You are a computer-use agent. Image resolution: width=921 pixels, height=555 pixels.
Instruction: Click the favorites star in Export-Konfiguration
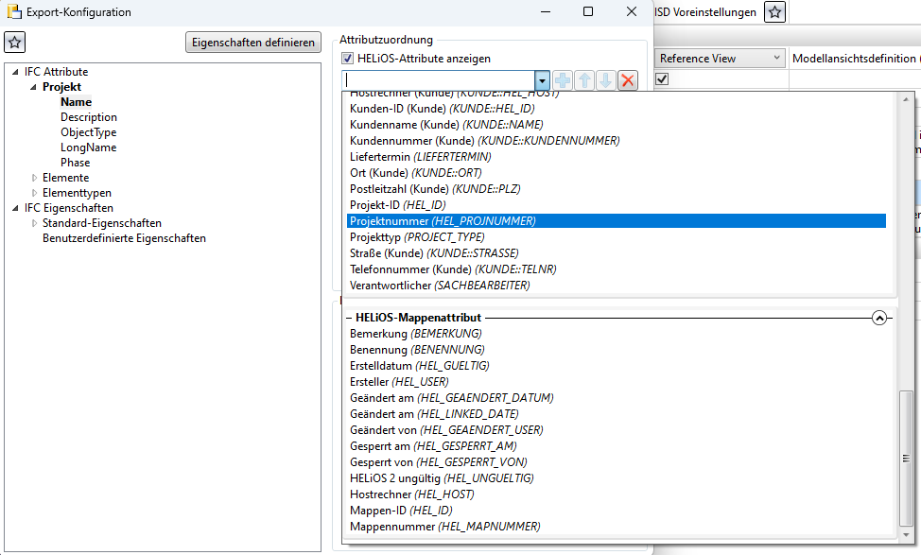pos(15,42)
